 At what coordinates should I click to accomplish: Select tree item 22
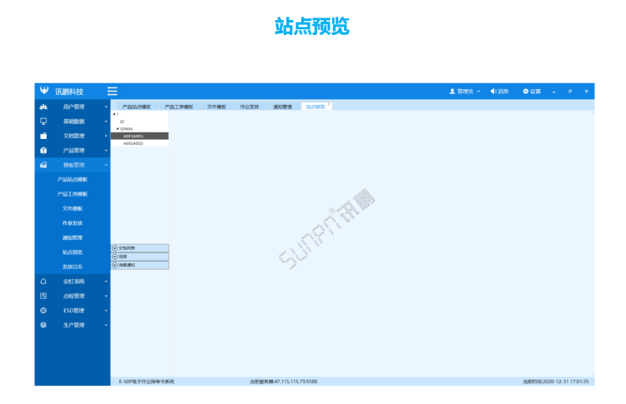click(x=122, y=122)
